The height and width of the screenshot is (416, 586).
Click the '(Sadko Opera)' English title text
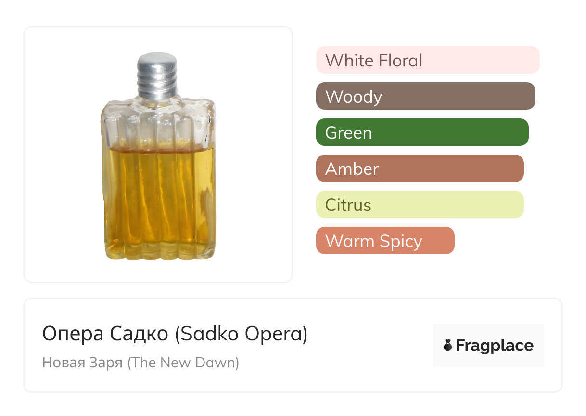pos(241,334)
